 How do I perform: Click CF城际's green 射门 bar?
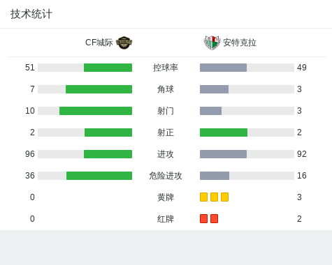click(96, 111)
